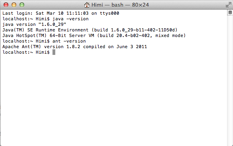
Task: Place cursor at the gray block cursor
Action: pyautogui.click(x=54, y=52)
